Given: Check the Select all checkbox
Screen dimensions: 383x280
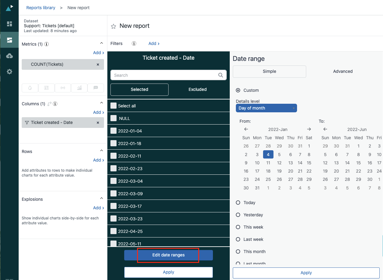Looking at the screenshot, I should click(x=113, y=106).
